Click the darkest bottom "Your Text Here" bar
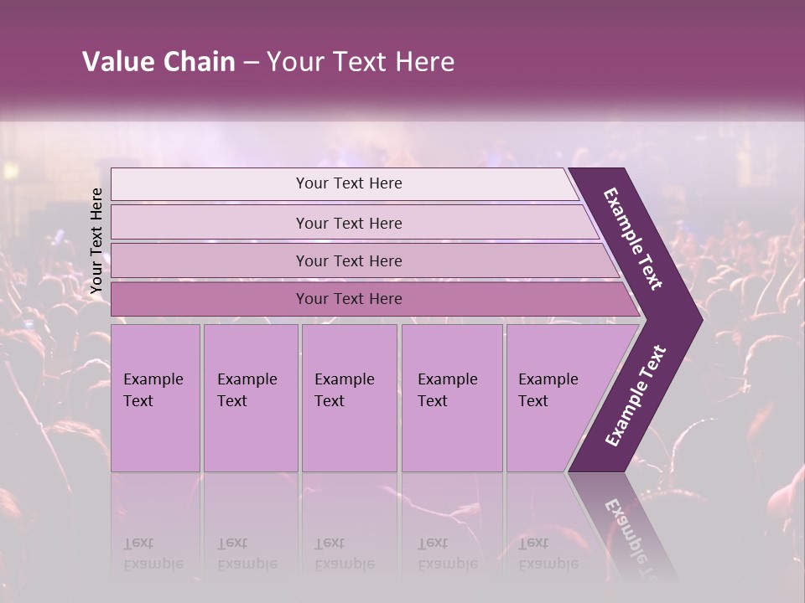This screenshot has width=805, height=603. 348,299
